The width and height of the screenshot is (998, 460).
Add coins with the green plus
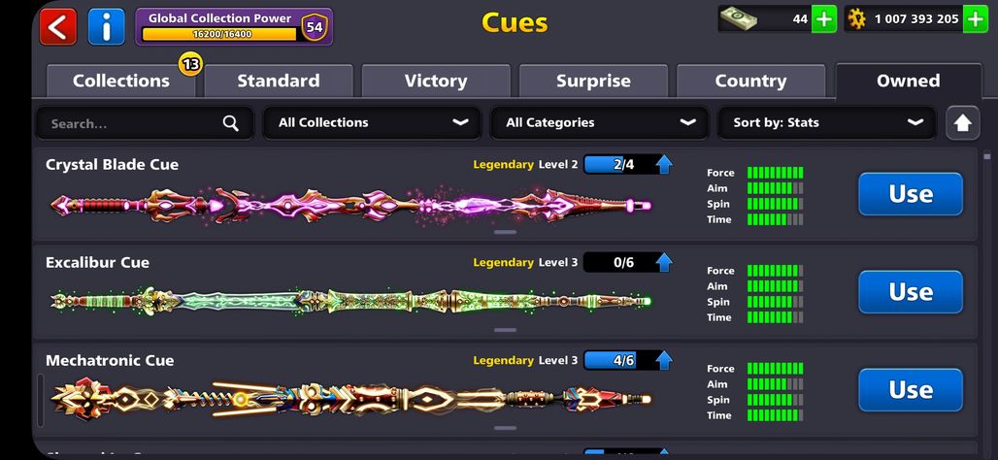[976, 19]
